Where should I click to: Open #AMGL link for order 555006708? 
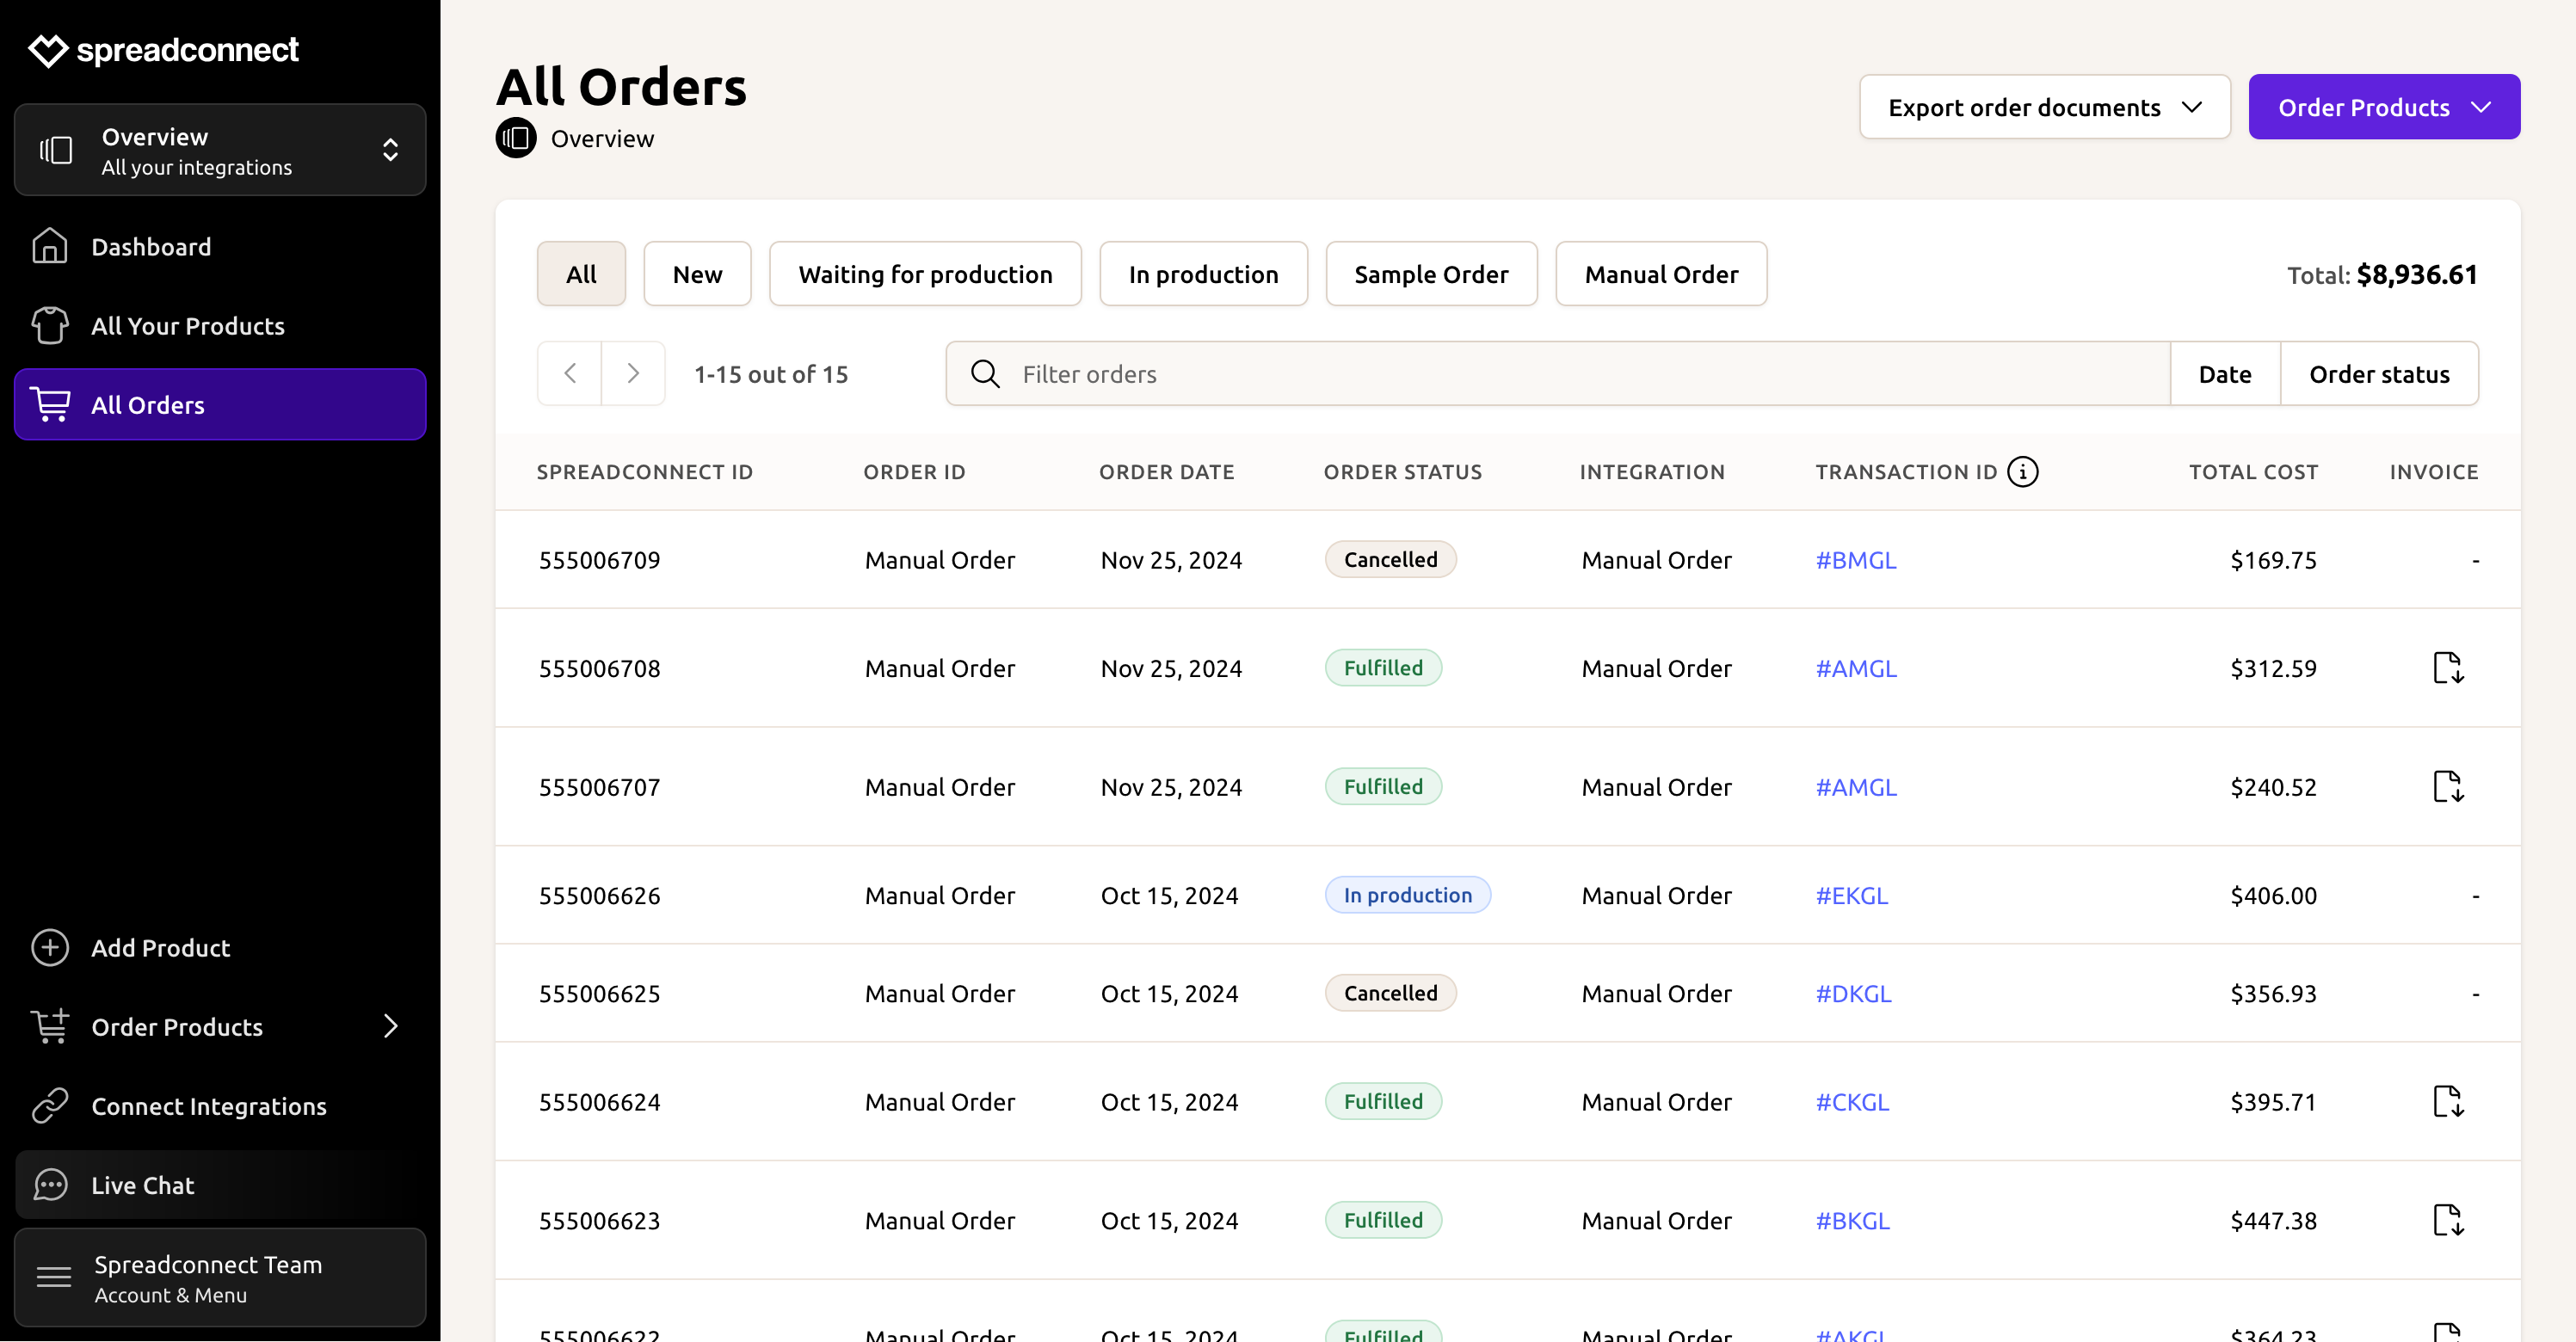pos(1856,668)
